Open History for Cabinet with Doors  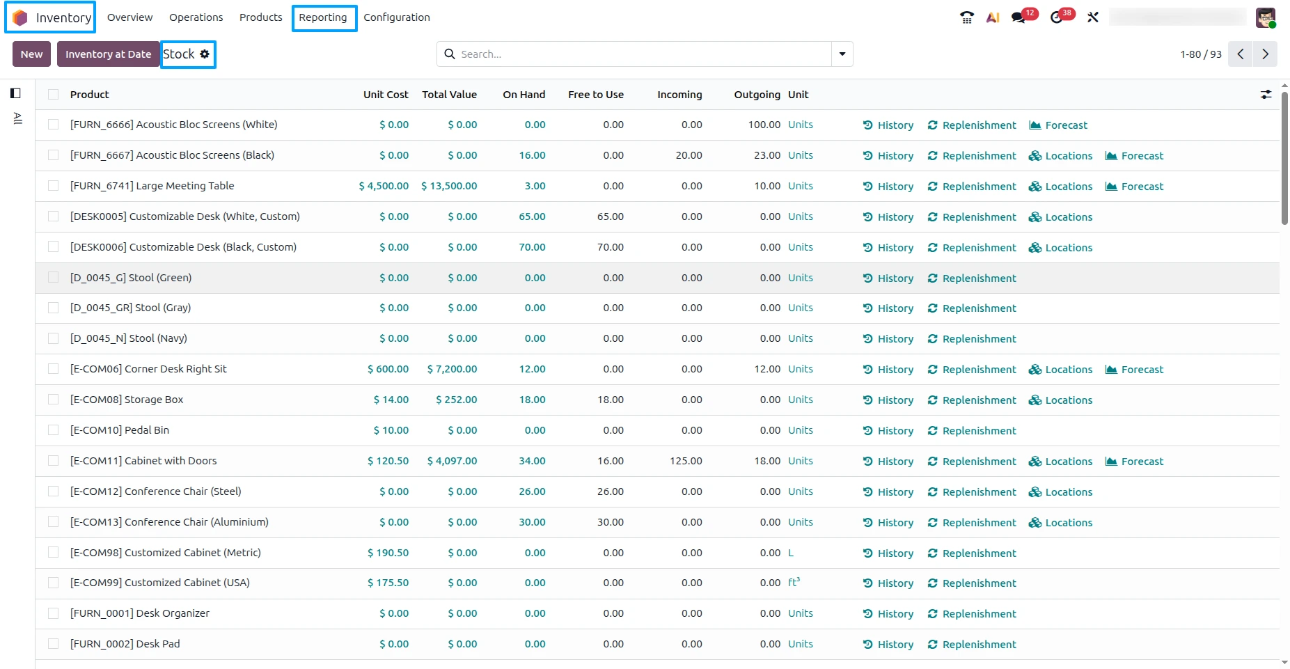coord(888,462)
